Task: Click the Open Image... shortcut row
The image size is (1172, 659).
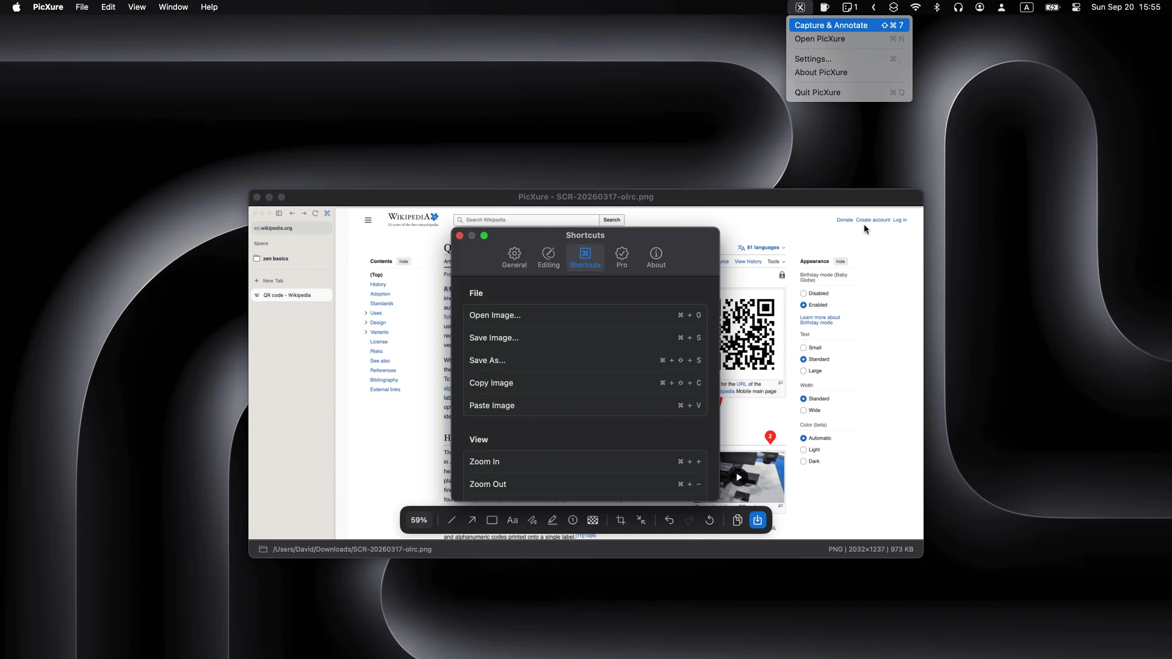Action: point(585,315)
